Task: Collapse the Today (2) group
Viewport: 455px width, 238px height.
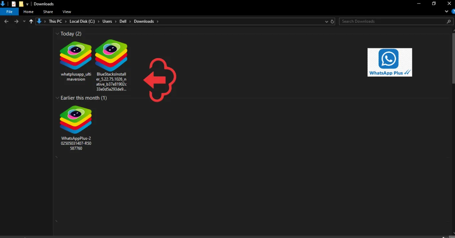Action: (x=58, y=34)
